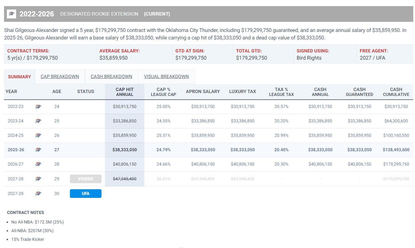Select the Summary tab
The image size is (415, 248).
[x=19, y=77]
